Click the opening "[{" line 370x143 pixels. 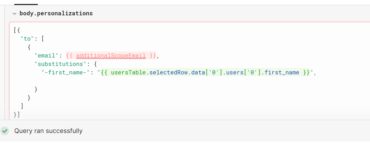coord(17,30)
